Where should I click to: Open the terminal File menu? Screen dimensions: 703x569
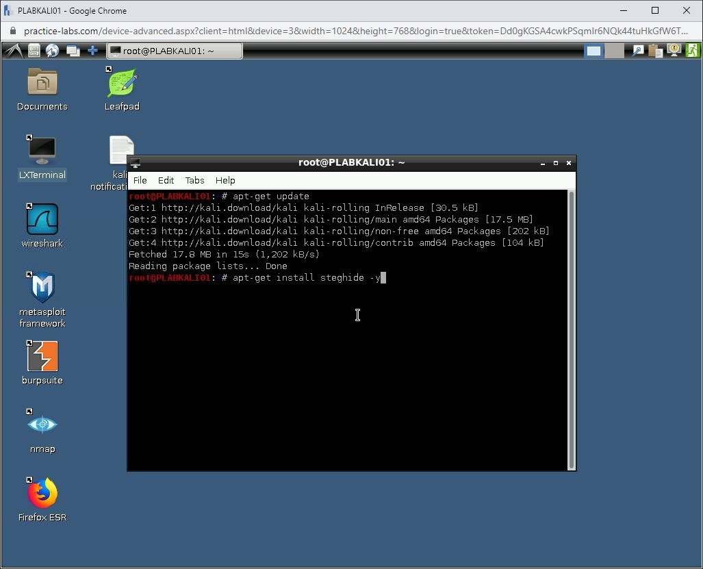(x=140, y=180)
